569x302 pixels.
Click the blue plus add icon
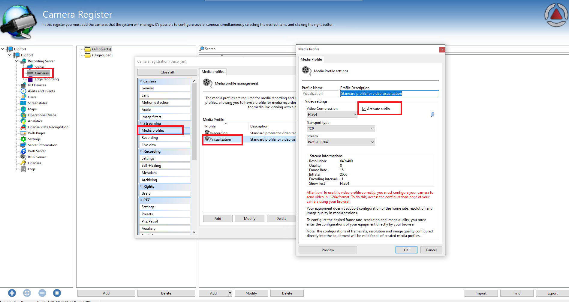tap(12, 293)
